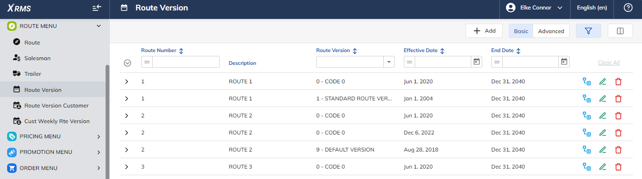Delete the ROUTE 3 row

coord(618,167)
